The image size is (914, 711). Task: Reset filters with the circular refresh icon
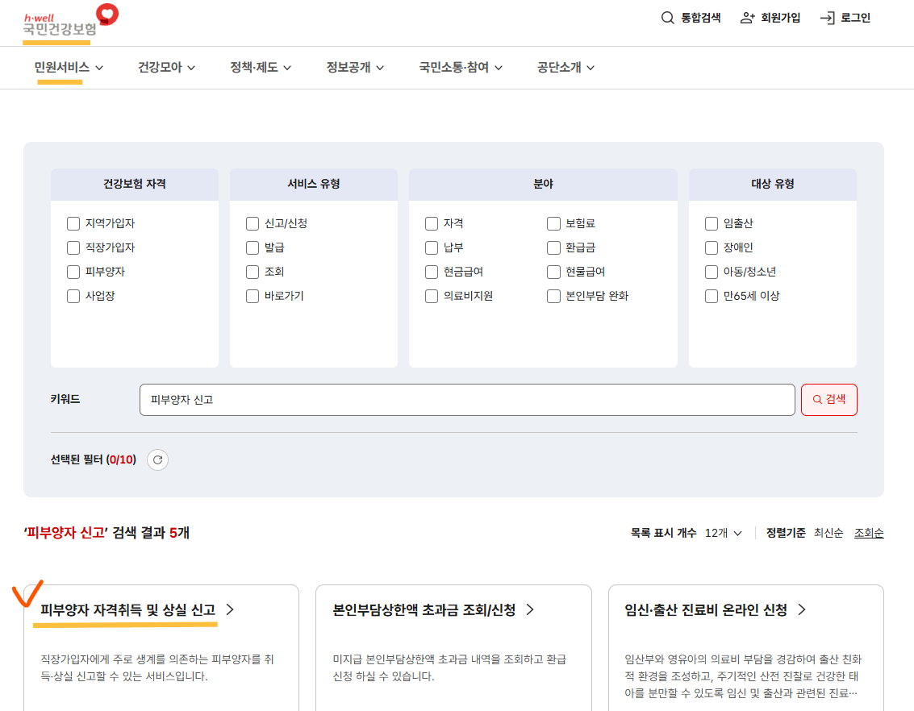(157, 459)
